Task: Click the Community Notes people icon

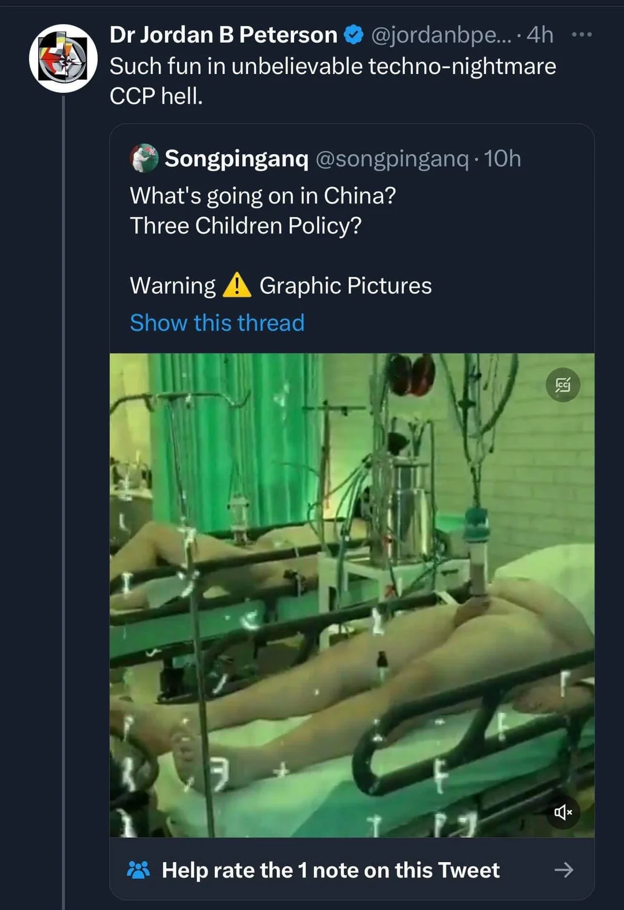Action: point(138,870)
